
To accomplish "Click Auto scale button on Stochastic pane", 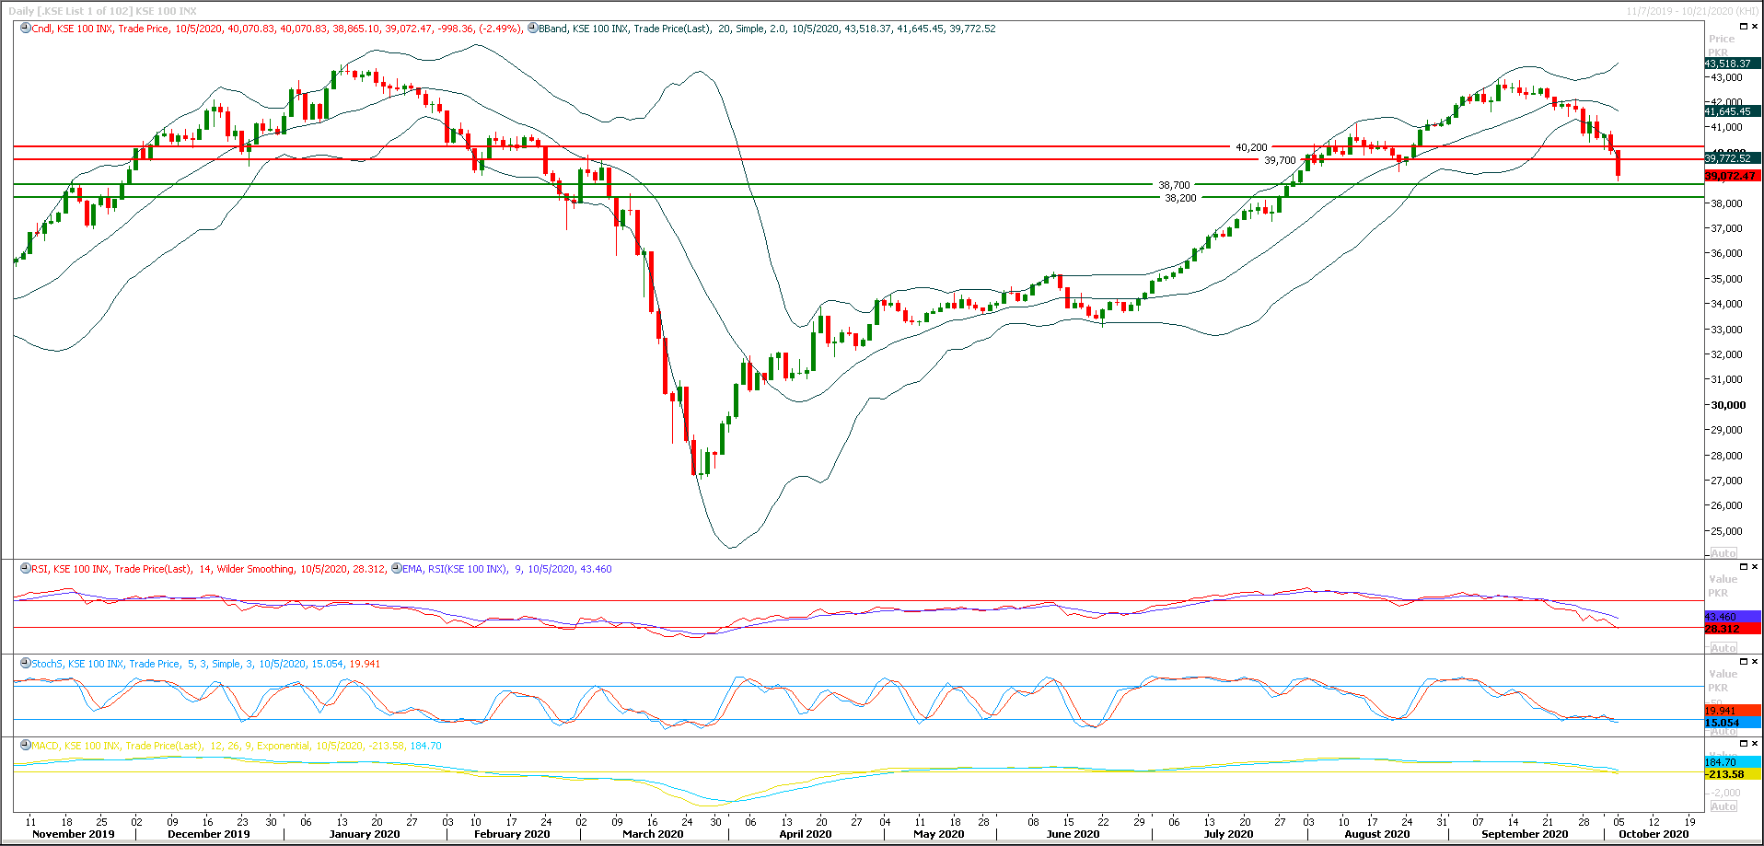I will [1723, 732].
